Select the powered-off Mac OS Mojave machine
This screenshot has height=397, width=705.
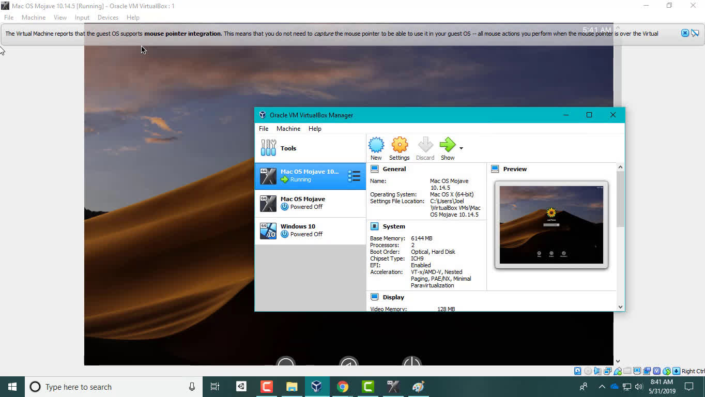click(310, 203)
